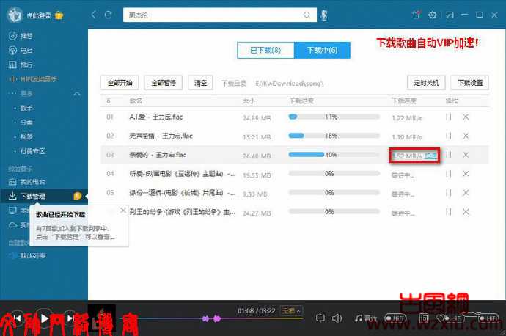
Task: Seek on the playback progress bar
Action: pos(212,318)
